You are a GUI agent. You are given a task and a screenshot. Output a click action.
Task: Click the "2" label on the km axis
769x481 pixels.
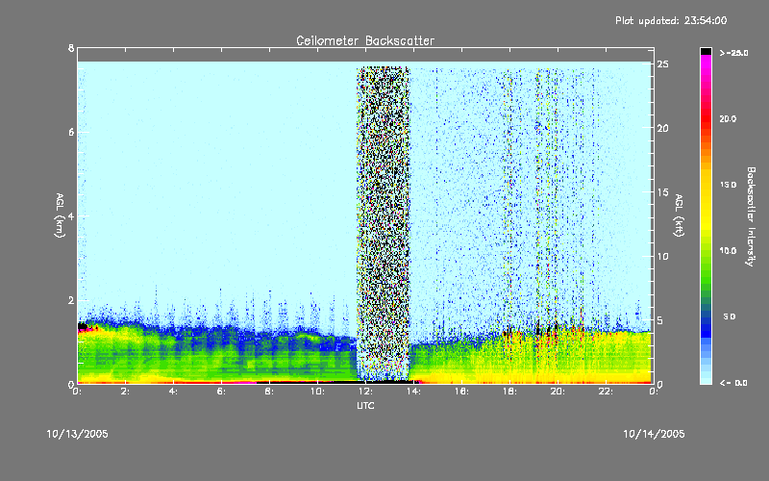click(x=71, y=300)
